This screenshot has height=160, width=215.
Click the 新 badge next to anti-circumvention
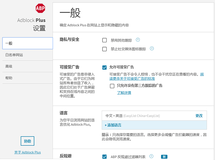pyautogui.click(x=164, y=157)
